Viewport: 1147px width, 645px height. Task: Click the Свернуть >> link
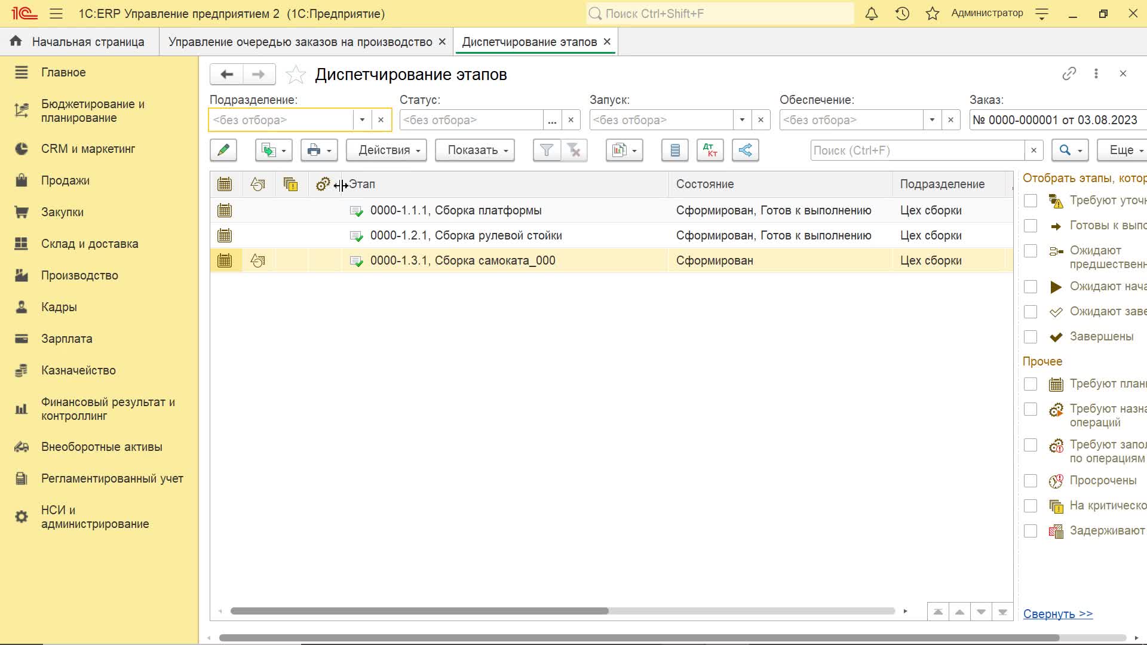click(1058, 613)
